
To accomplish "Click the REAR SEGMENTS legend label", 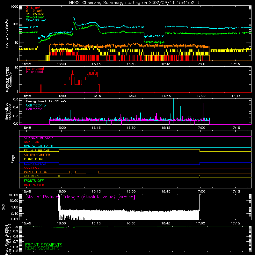I will point(42,248).
